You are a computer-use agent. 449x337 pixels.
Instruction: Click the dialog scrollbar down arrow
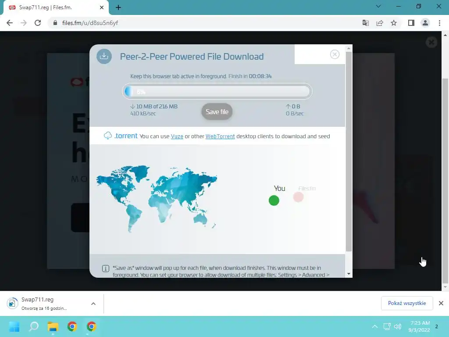click(349, 274)
